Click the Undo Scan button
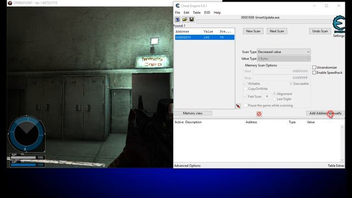Screen dimensions: 352x198 click(x=320, y=31)
